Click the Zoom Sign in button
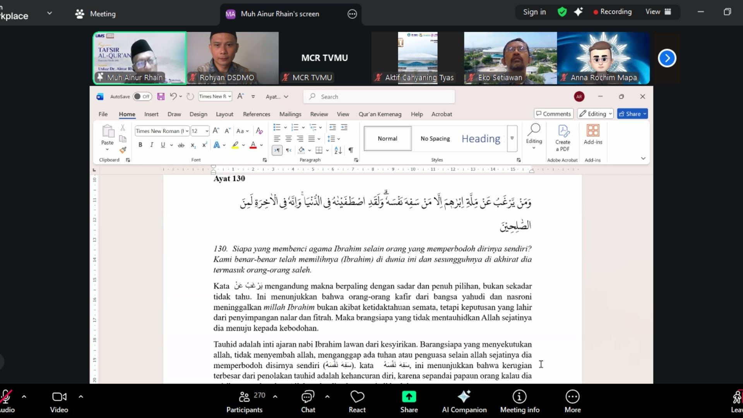This screenshot has width=743, height=418. coord(534,12)
